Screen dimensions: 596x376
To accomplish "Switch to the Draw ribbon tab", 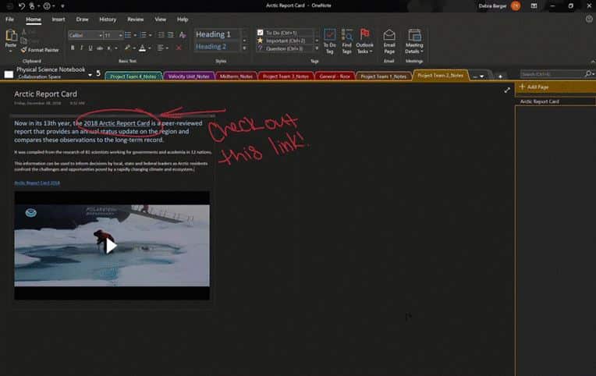I will (82, 20).
